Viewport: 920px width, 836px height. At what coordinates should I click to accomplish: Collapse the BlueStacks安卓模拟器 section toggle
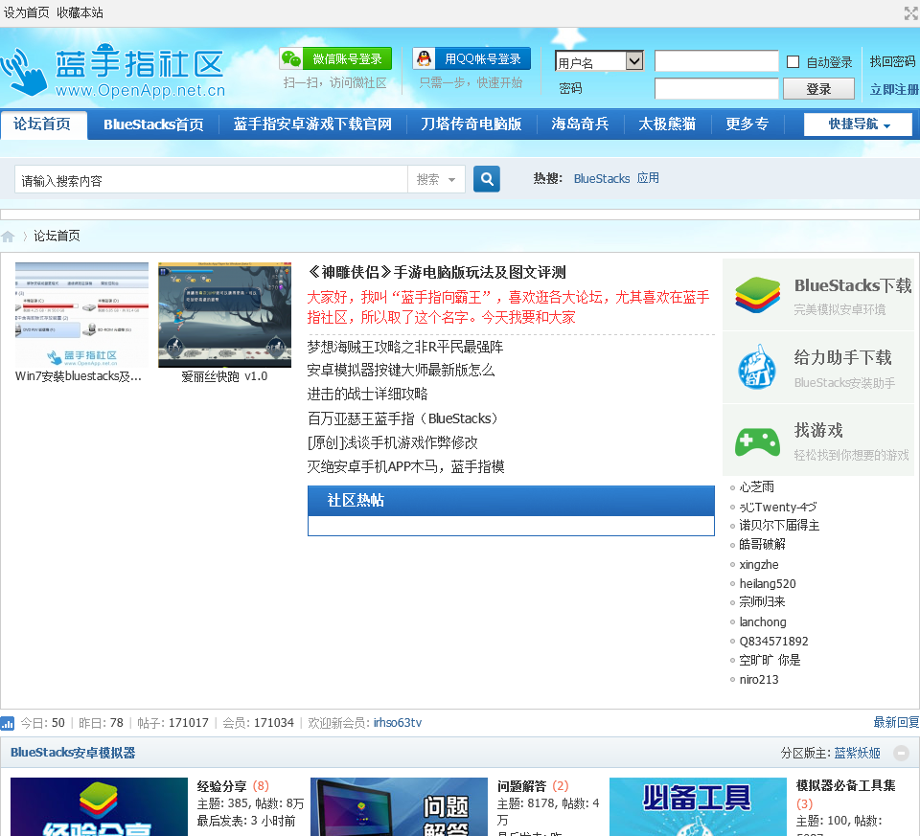click(901, 753)
